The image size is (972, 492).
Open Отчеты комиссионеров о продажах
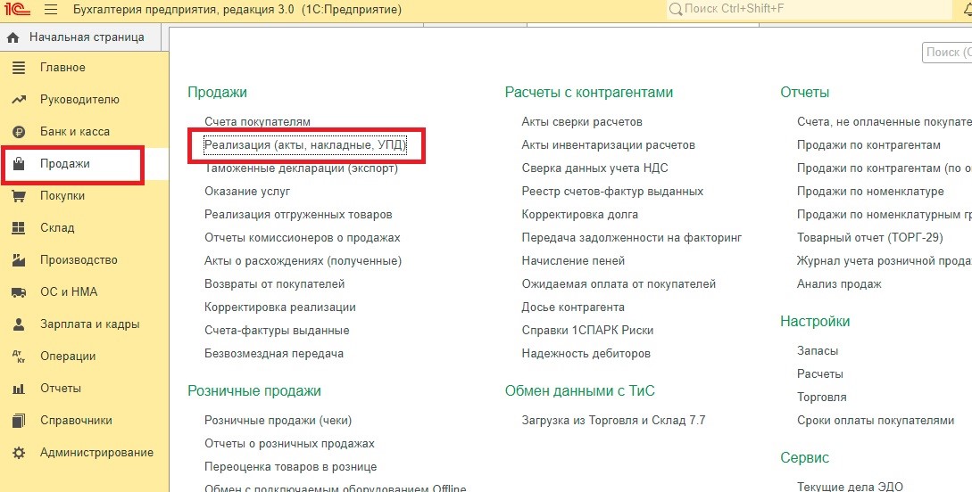click(303, 238)
